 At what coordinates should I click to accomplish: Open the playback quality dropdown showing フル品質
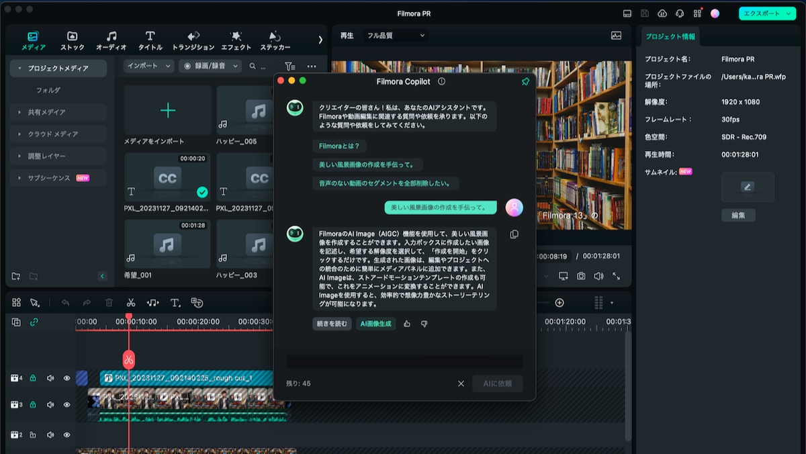[x=394, y=36]
